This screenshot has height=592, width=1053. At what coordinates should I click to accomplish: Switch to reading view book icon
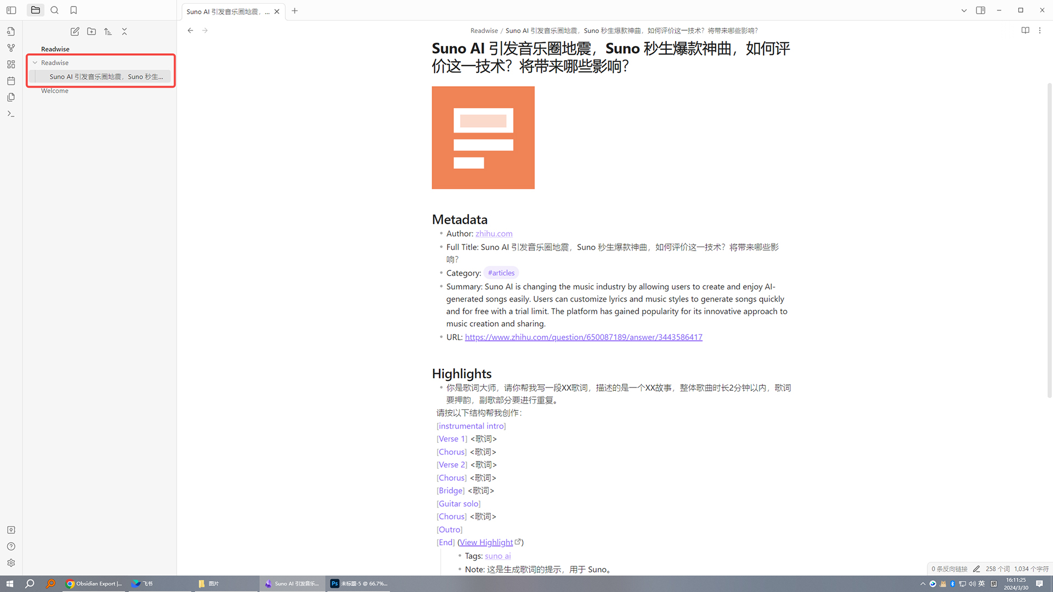click(x=1025, y=30)
